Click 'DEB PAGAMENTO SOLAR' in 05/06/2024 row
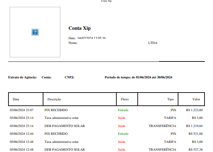Viewport: 213px width, 152px height. click(65, 150)
